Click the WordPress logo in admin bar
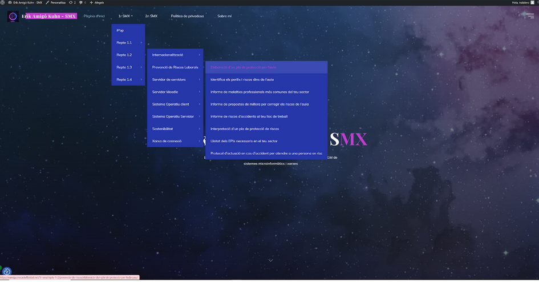539x282 pixels. (x=3, y=2)
